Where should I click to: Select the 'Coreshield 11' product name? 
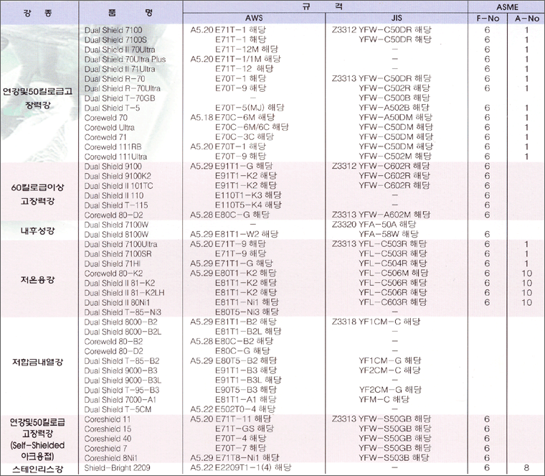click(x=108, y=419)
